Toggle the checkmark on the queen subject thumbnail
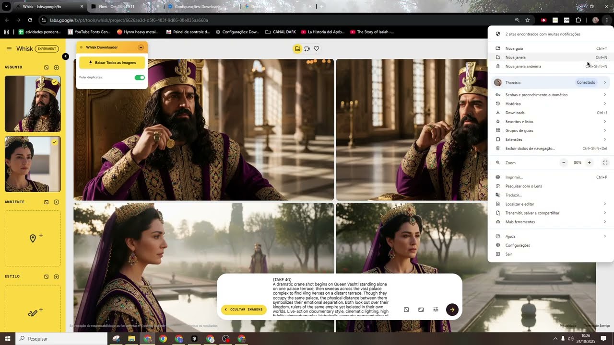Screen dimensions: 614x345 tap(55, 142)
